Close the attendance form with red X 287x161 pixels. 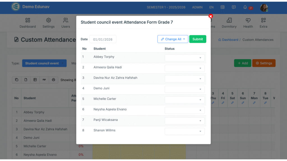[x=211, y=16]
